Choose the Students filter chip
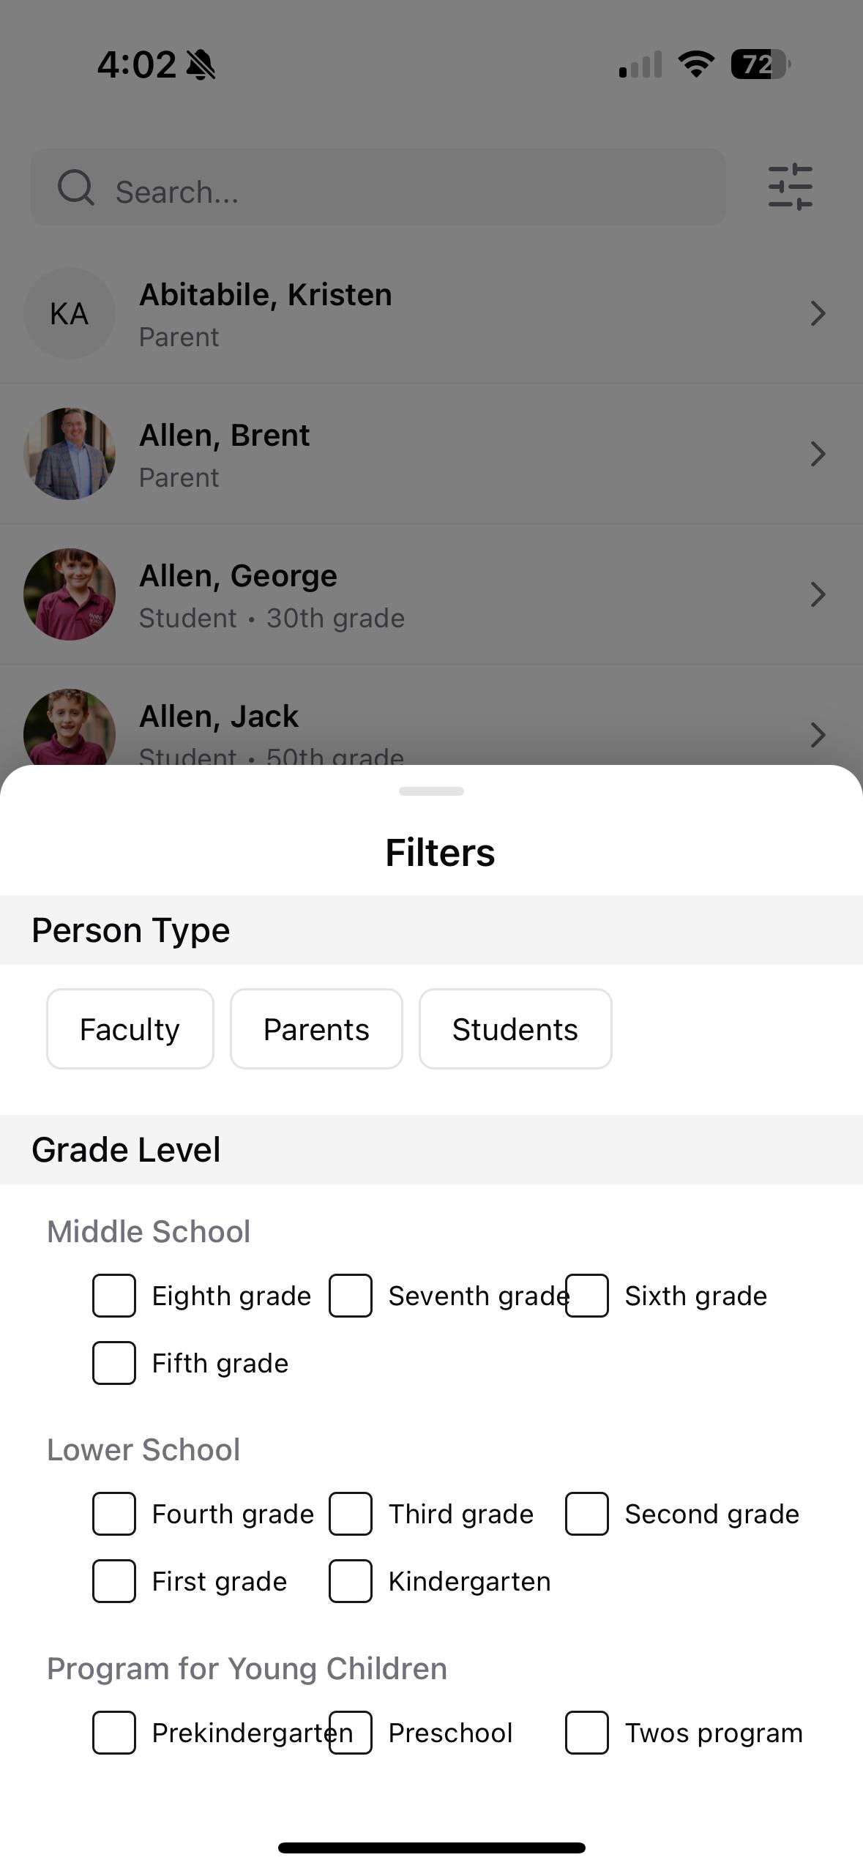Screen dimensions: 863x1871 (515, 1029)
